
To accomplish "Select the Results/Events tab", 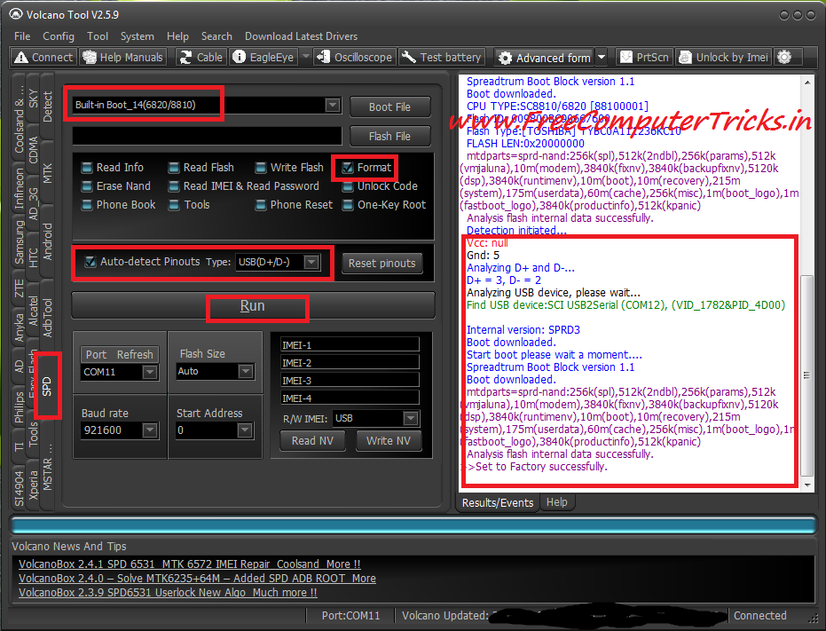I will (497, 503).
